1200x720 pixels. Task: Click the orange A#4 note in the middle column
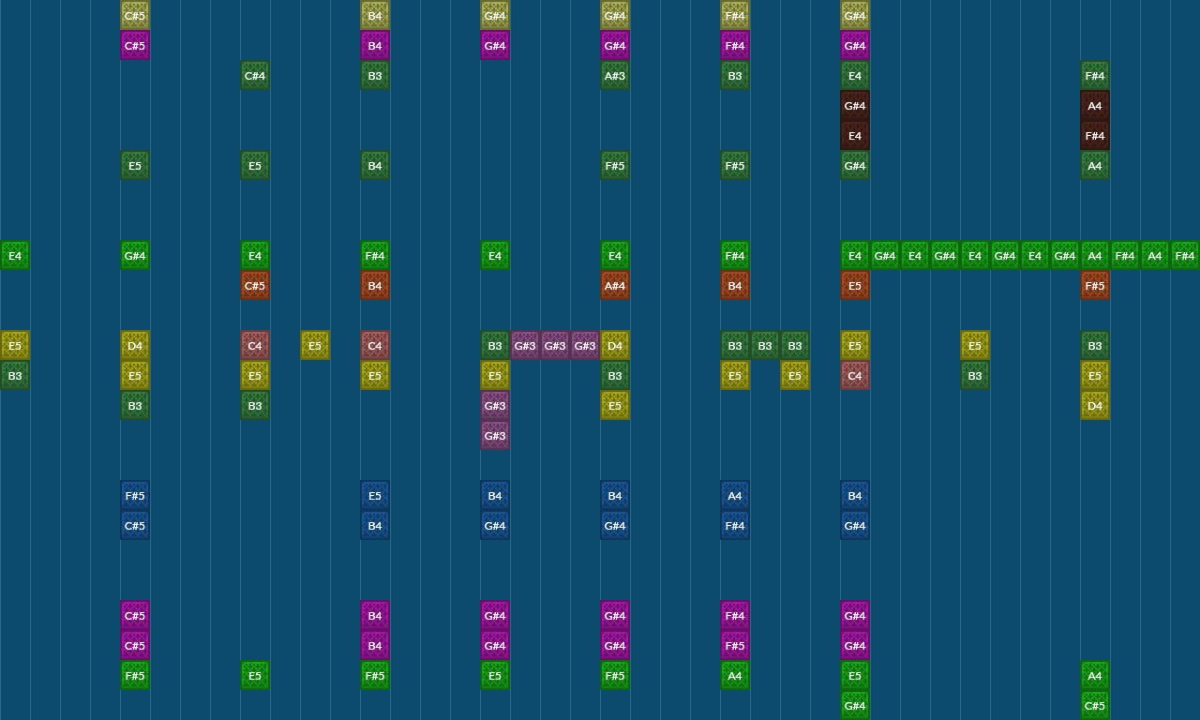point(614,285)
